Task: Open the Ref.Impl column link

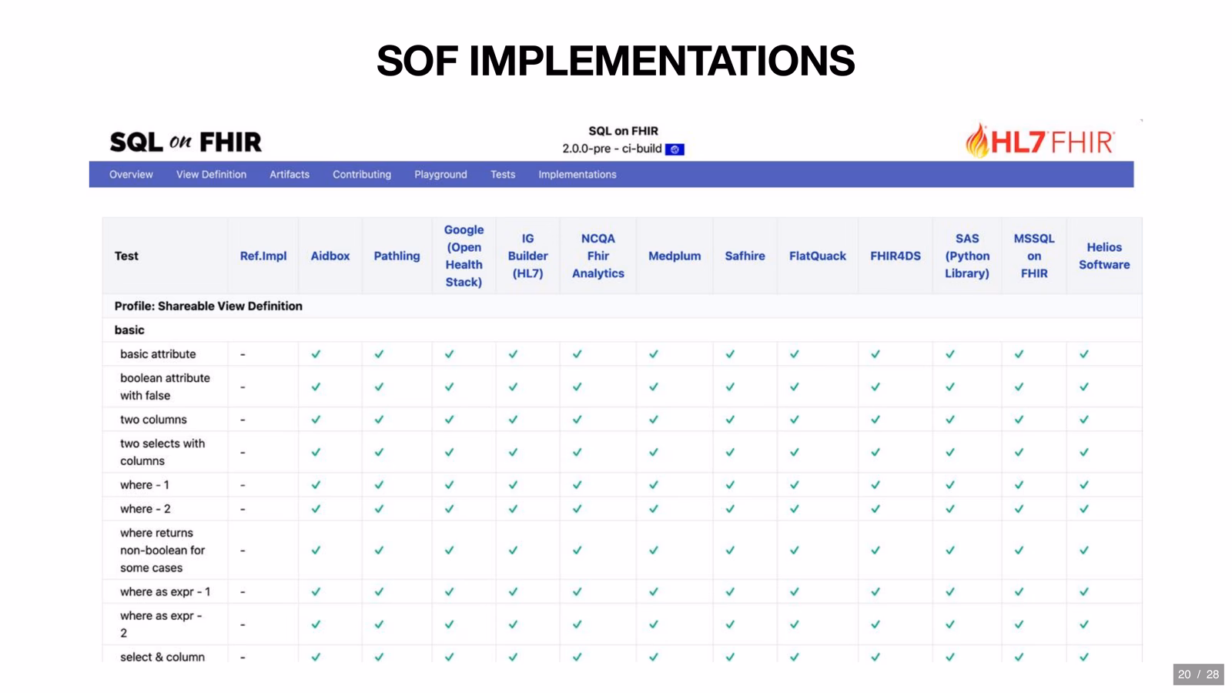Action: click(263, 256)
